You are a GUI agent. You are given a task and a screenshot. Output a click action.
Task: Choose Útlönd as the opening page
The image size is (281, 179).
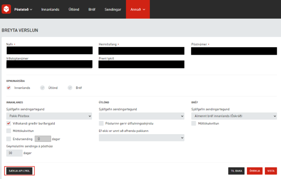[x=42, y=88]
